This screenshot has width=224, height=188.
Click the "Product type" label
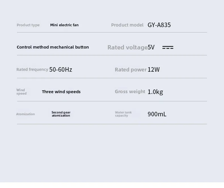(28, 25)
